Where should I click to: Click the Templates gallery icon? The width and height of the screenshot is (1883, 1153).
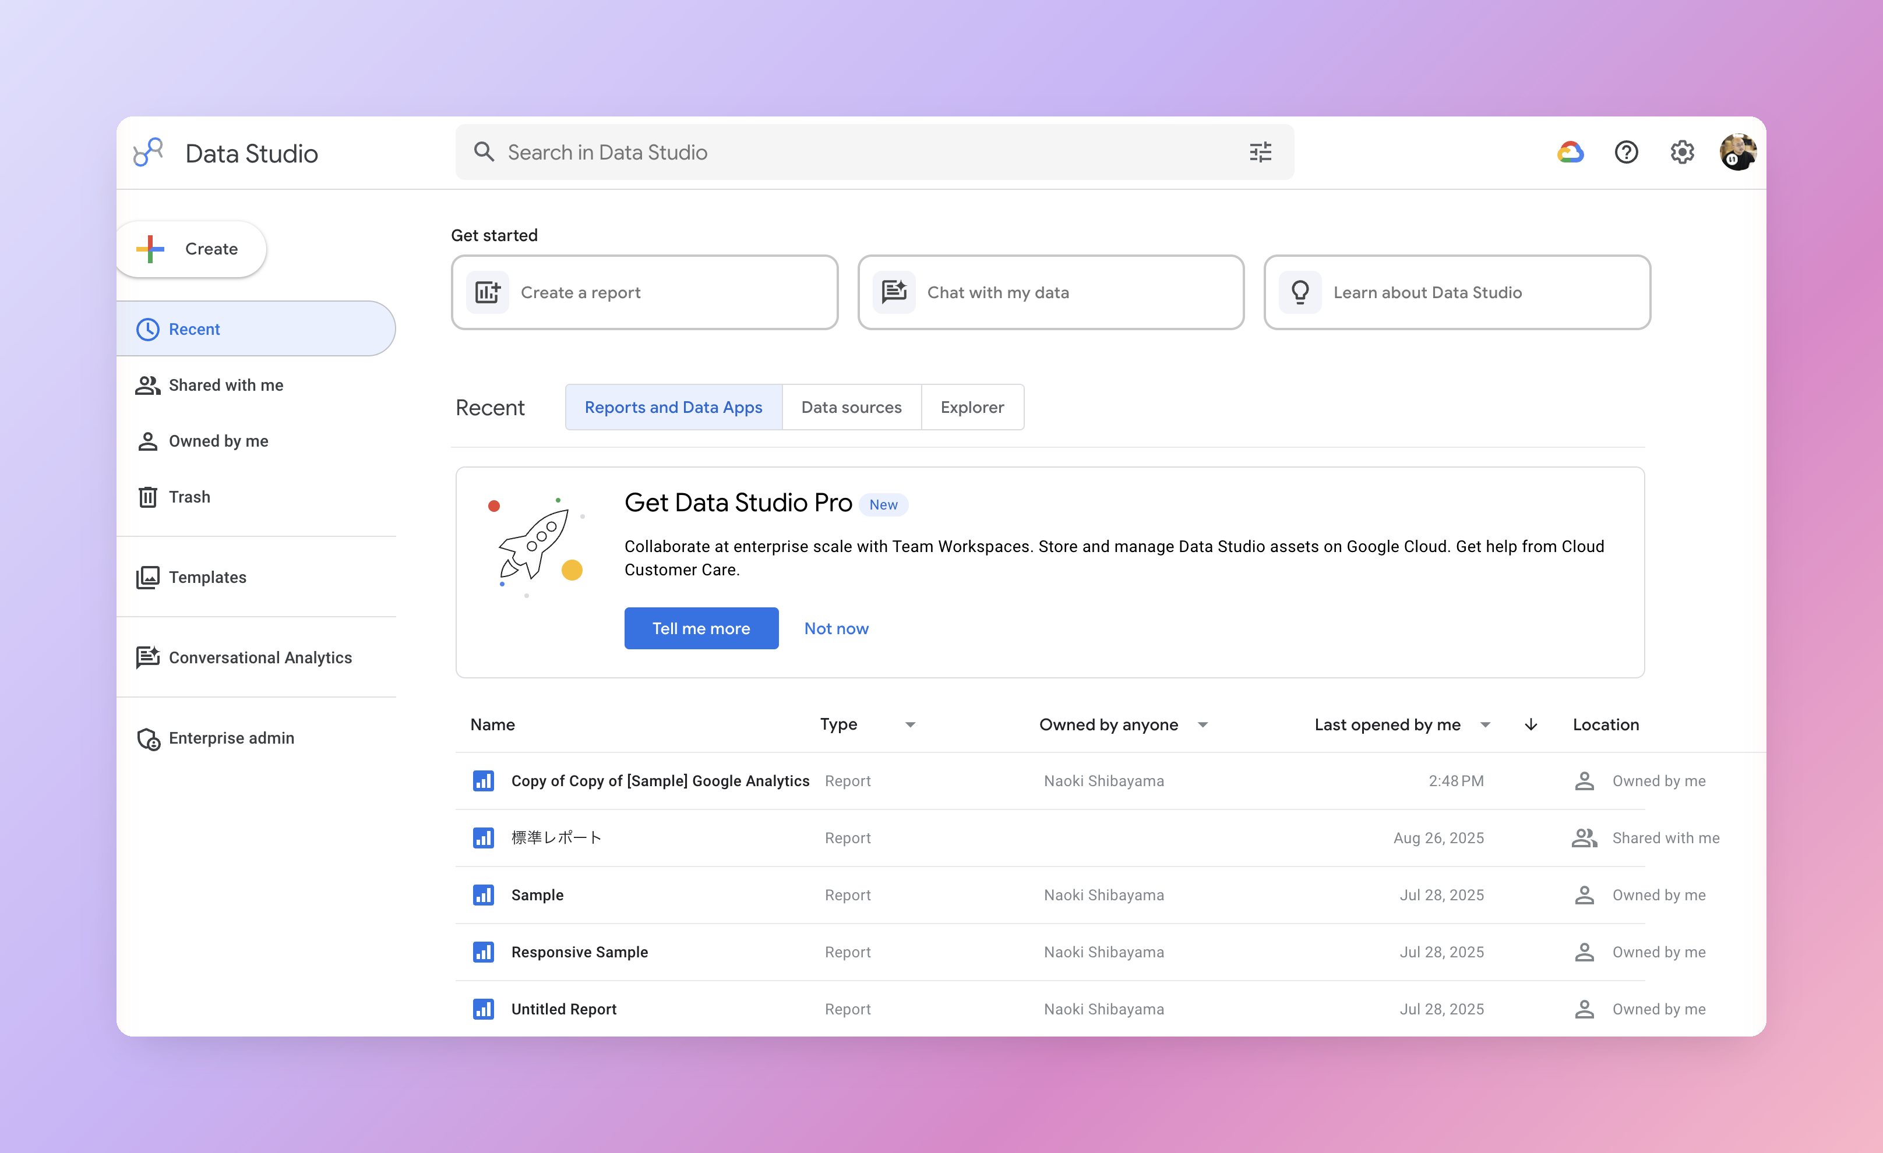(147, 577)
